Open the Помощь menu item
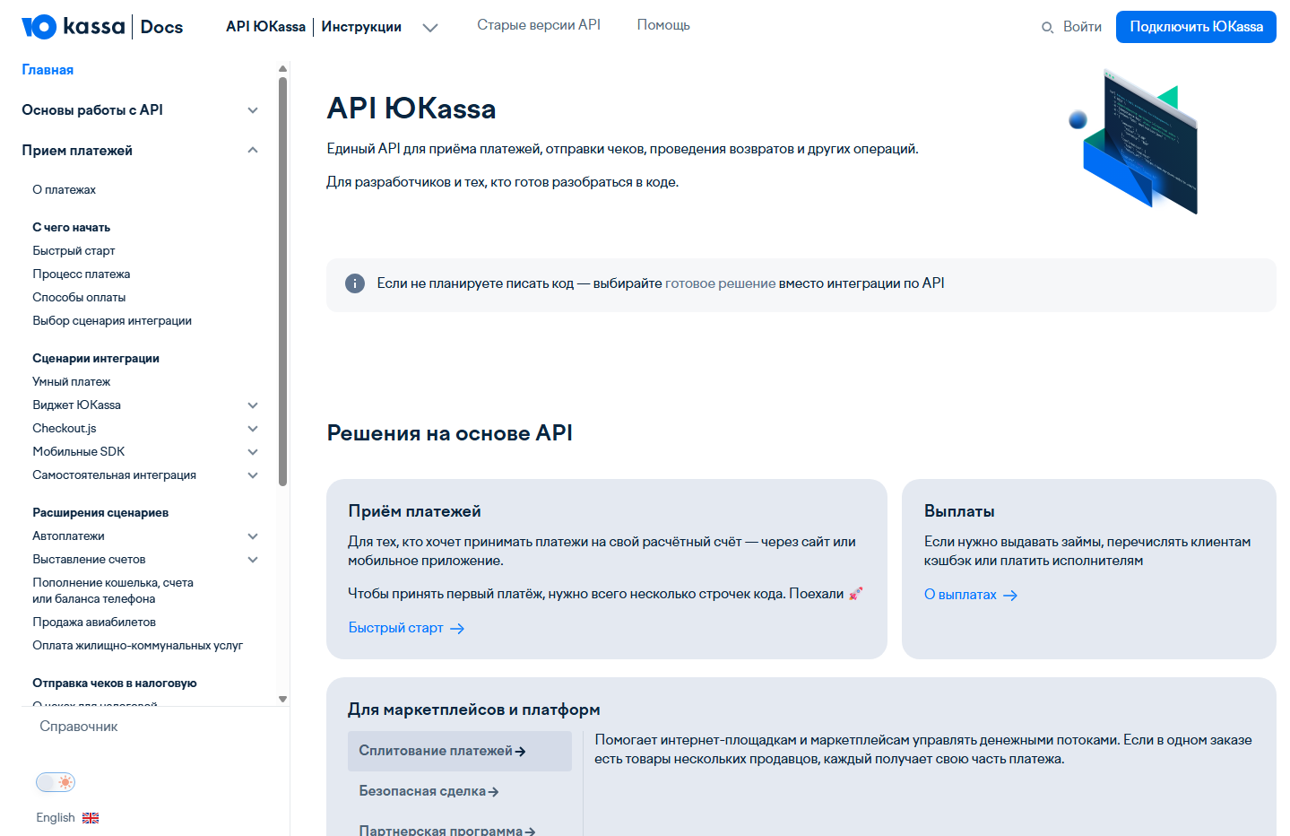Screen dimensions: 1290x836 pyautogui.click(x=663, y=25)
